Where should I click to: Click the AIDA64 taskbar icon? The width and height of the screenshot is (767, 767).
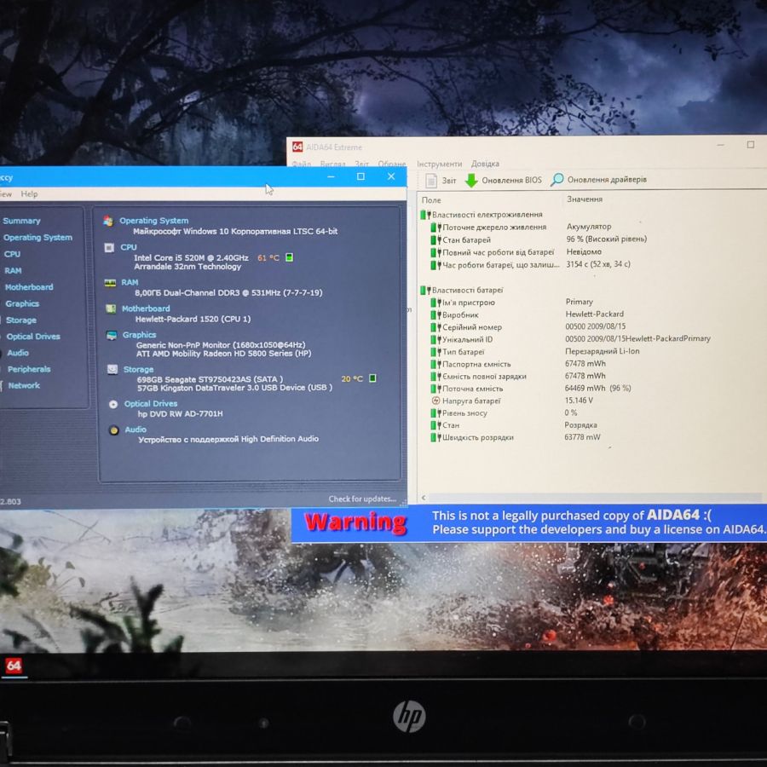click(x=14, y=666)
